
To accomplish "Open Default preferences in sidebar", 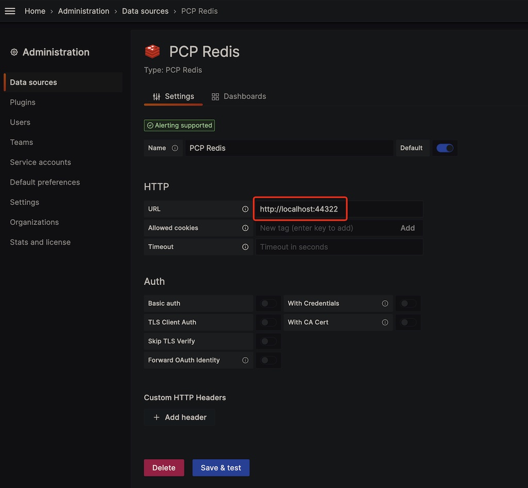I will (45, 182).
